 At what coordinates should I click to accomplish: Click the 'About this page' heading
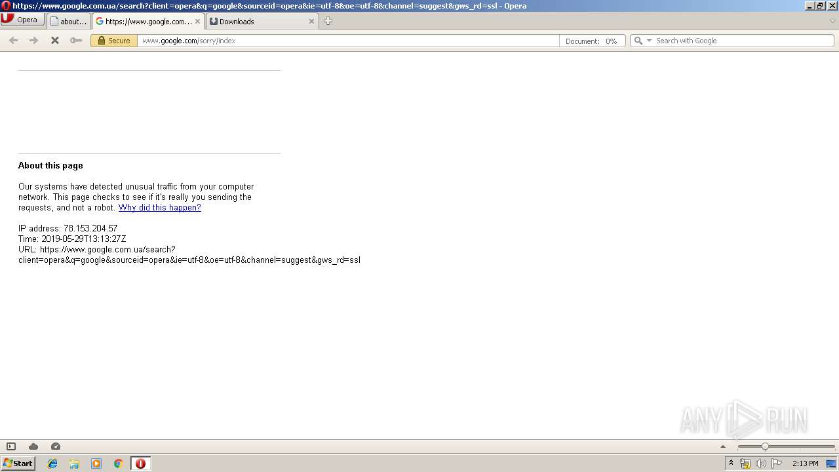pos(50,166)
